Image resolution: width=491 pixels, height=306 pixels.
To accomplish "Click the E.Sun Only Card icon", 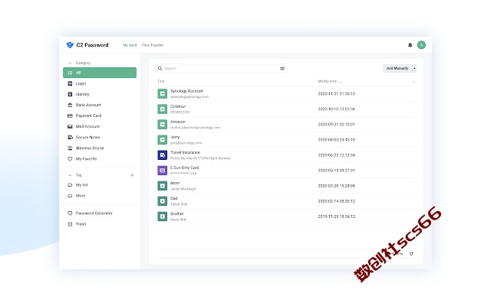I will point(162,170).
